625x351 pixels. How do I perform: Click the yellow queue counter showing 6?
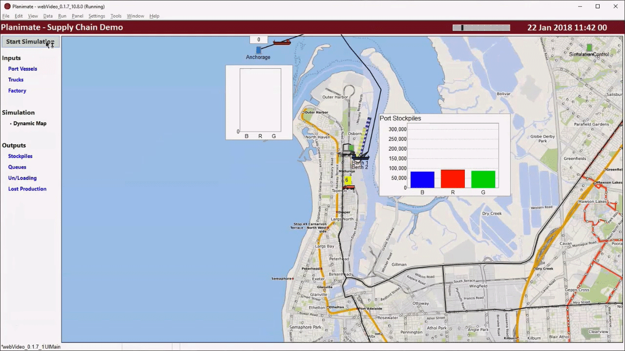(x=347, y=180)
